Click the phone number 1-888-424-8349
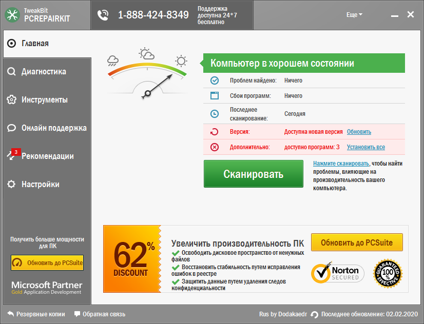This screenshot has height=324, width=424. coord(153,15)
